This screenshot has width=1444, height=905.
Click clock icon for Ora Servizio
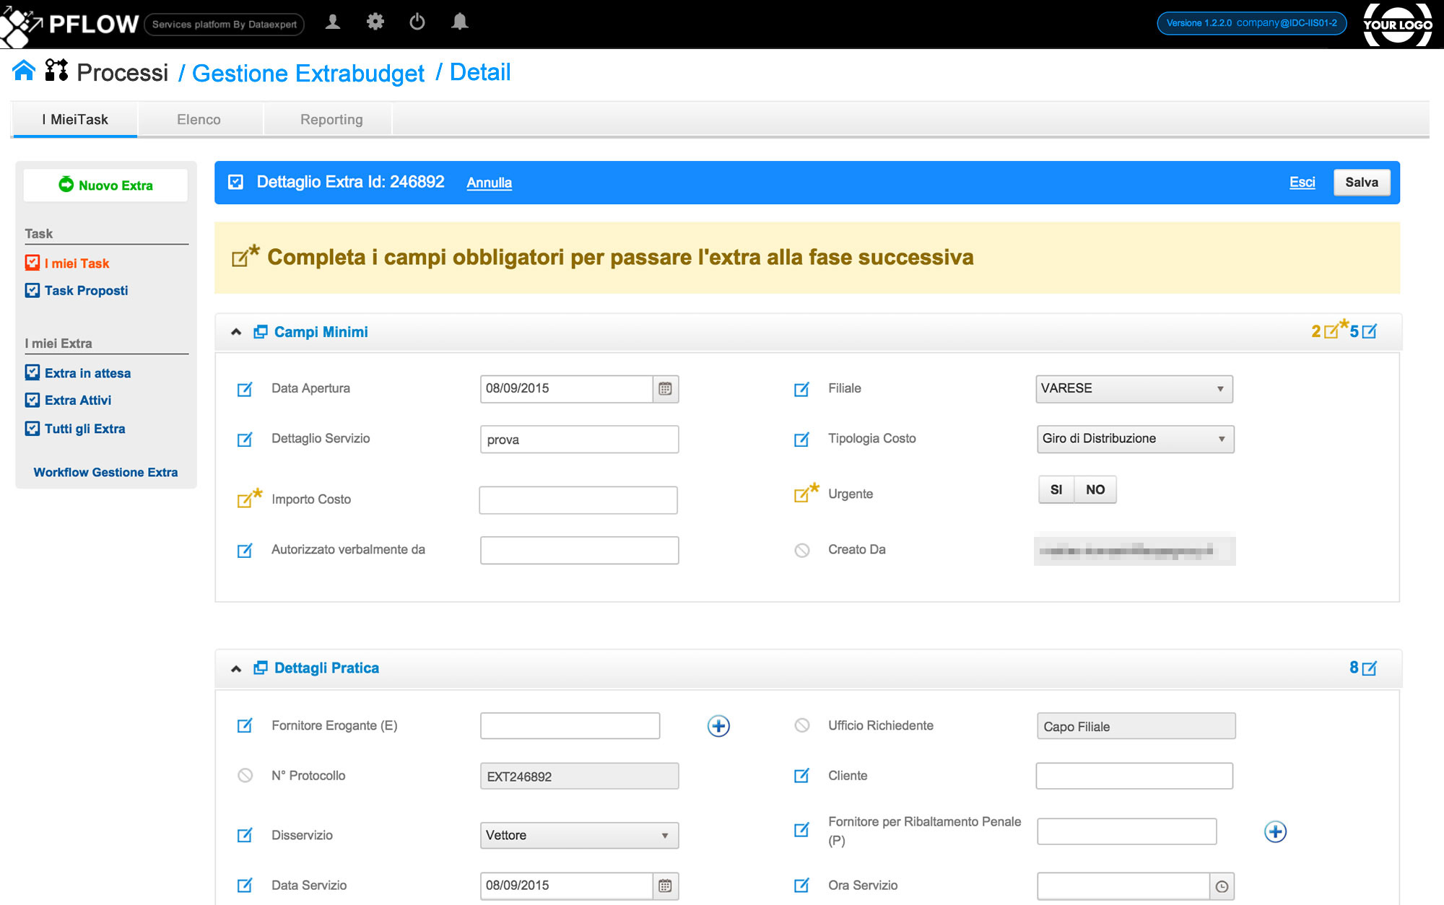1222,886
